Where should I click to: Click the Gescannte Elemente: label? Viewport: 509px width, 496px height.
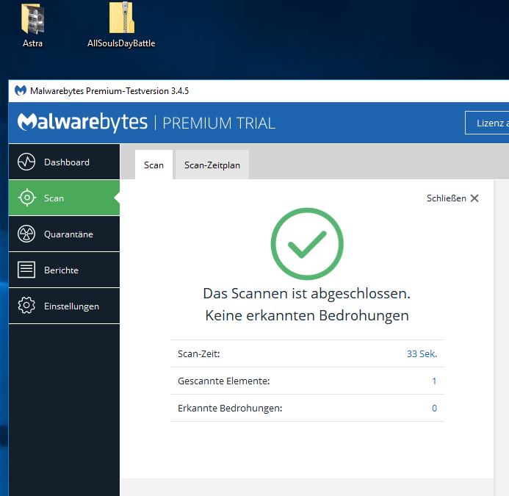224,381
